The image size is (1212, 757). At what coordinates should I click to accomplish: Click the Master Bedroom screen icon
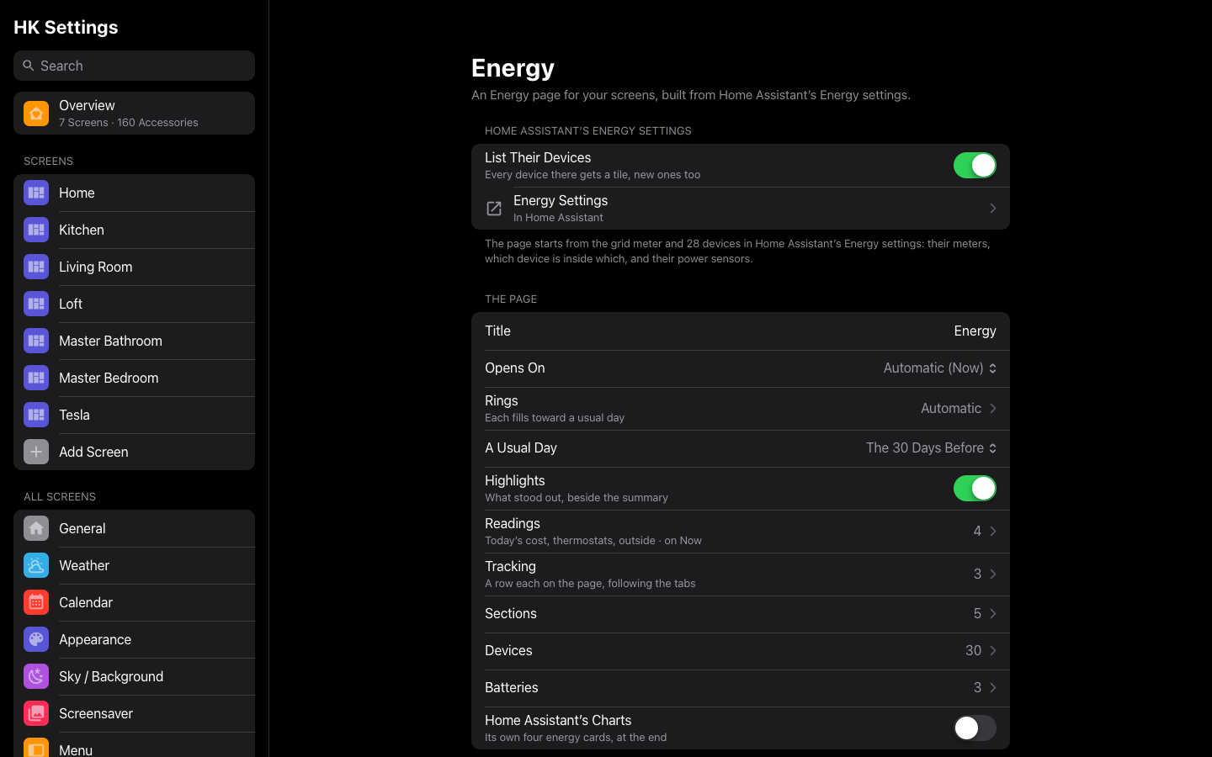36,378
